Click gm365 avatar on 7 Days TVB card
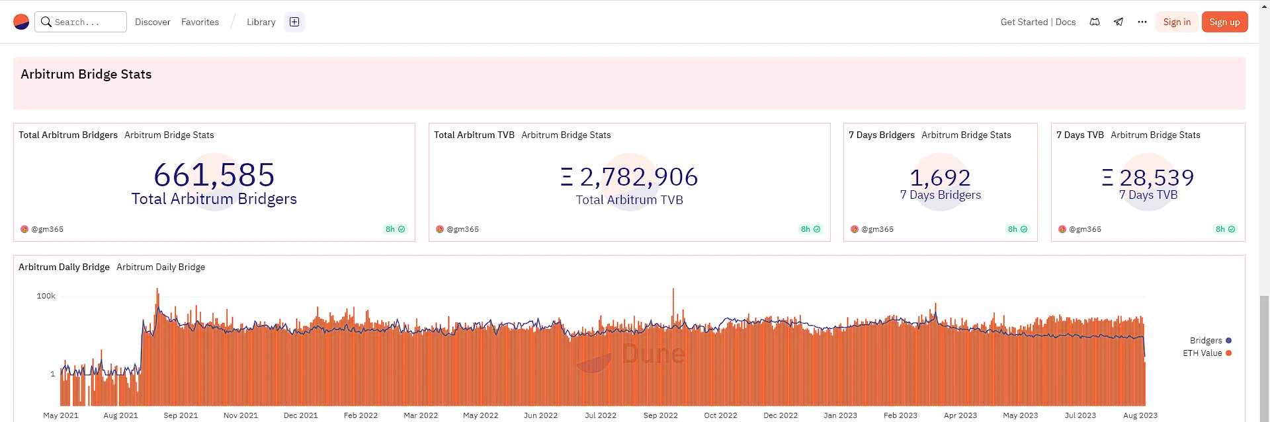This screenshot has height=422, width=1270. click(x=1062, y=229)
